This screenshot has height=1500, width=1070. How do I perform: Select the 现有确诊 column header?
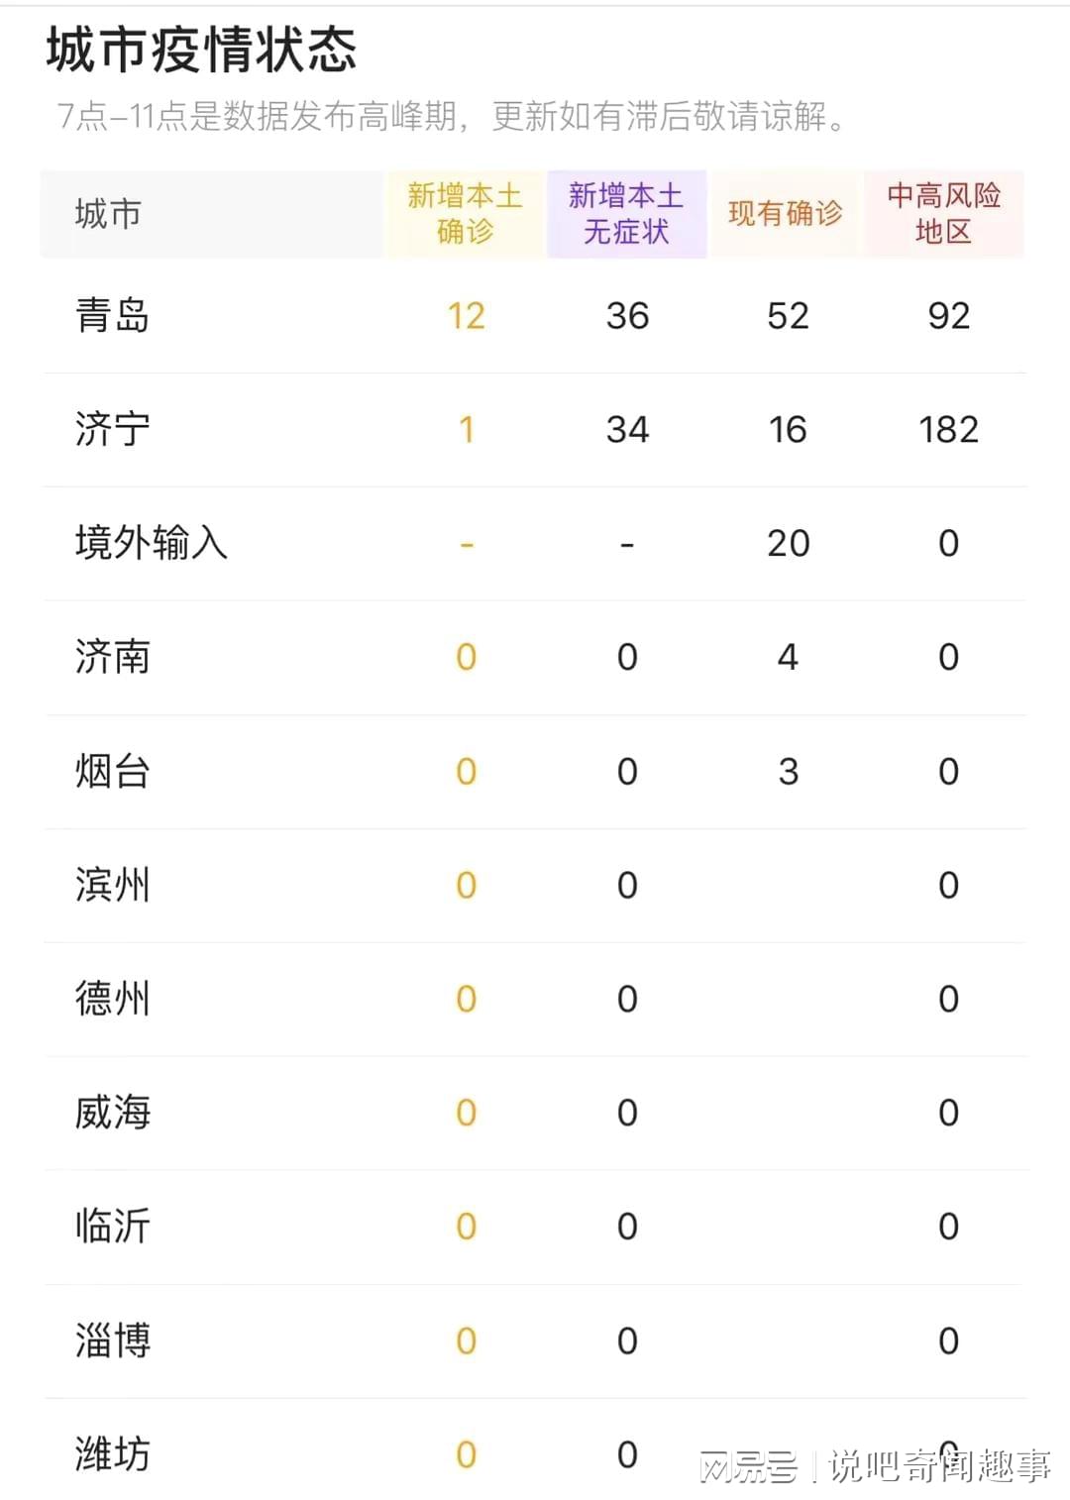pyautogui.click(x=785, y=214)
